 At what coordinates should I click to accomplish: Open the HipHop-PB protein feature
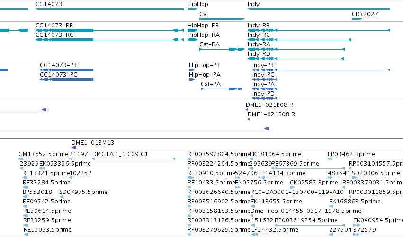192,70
